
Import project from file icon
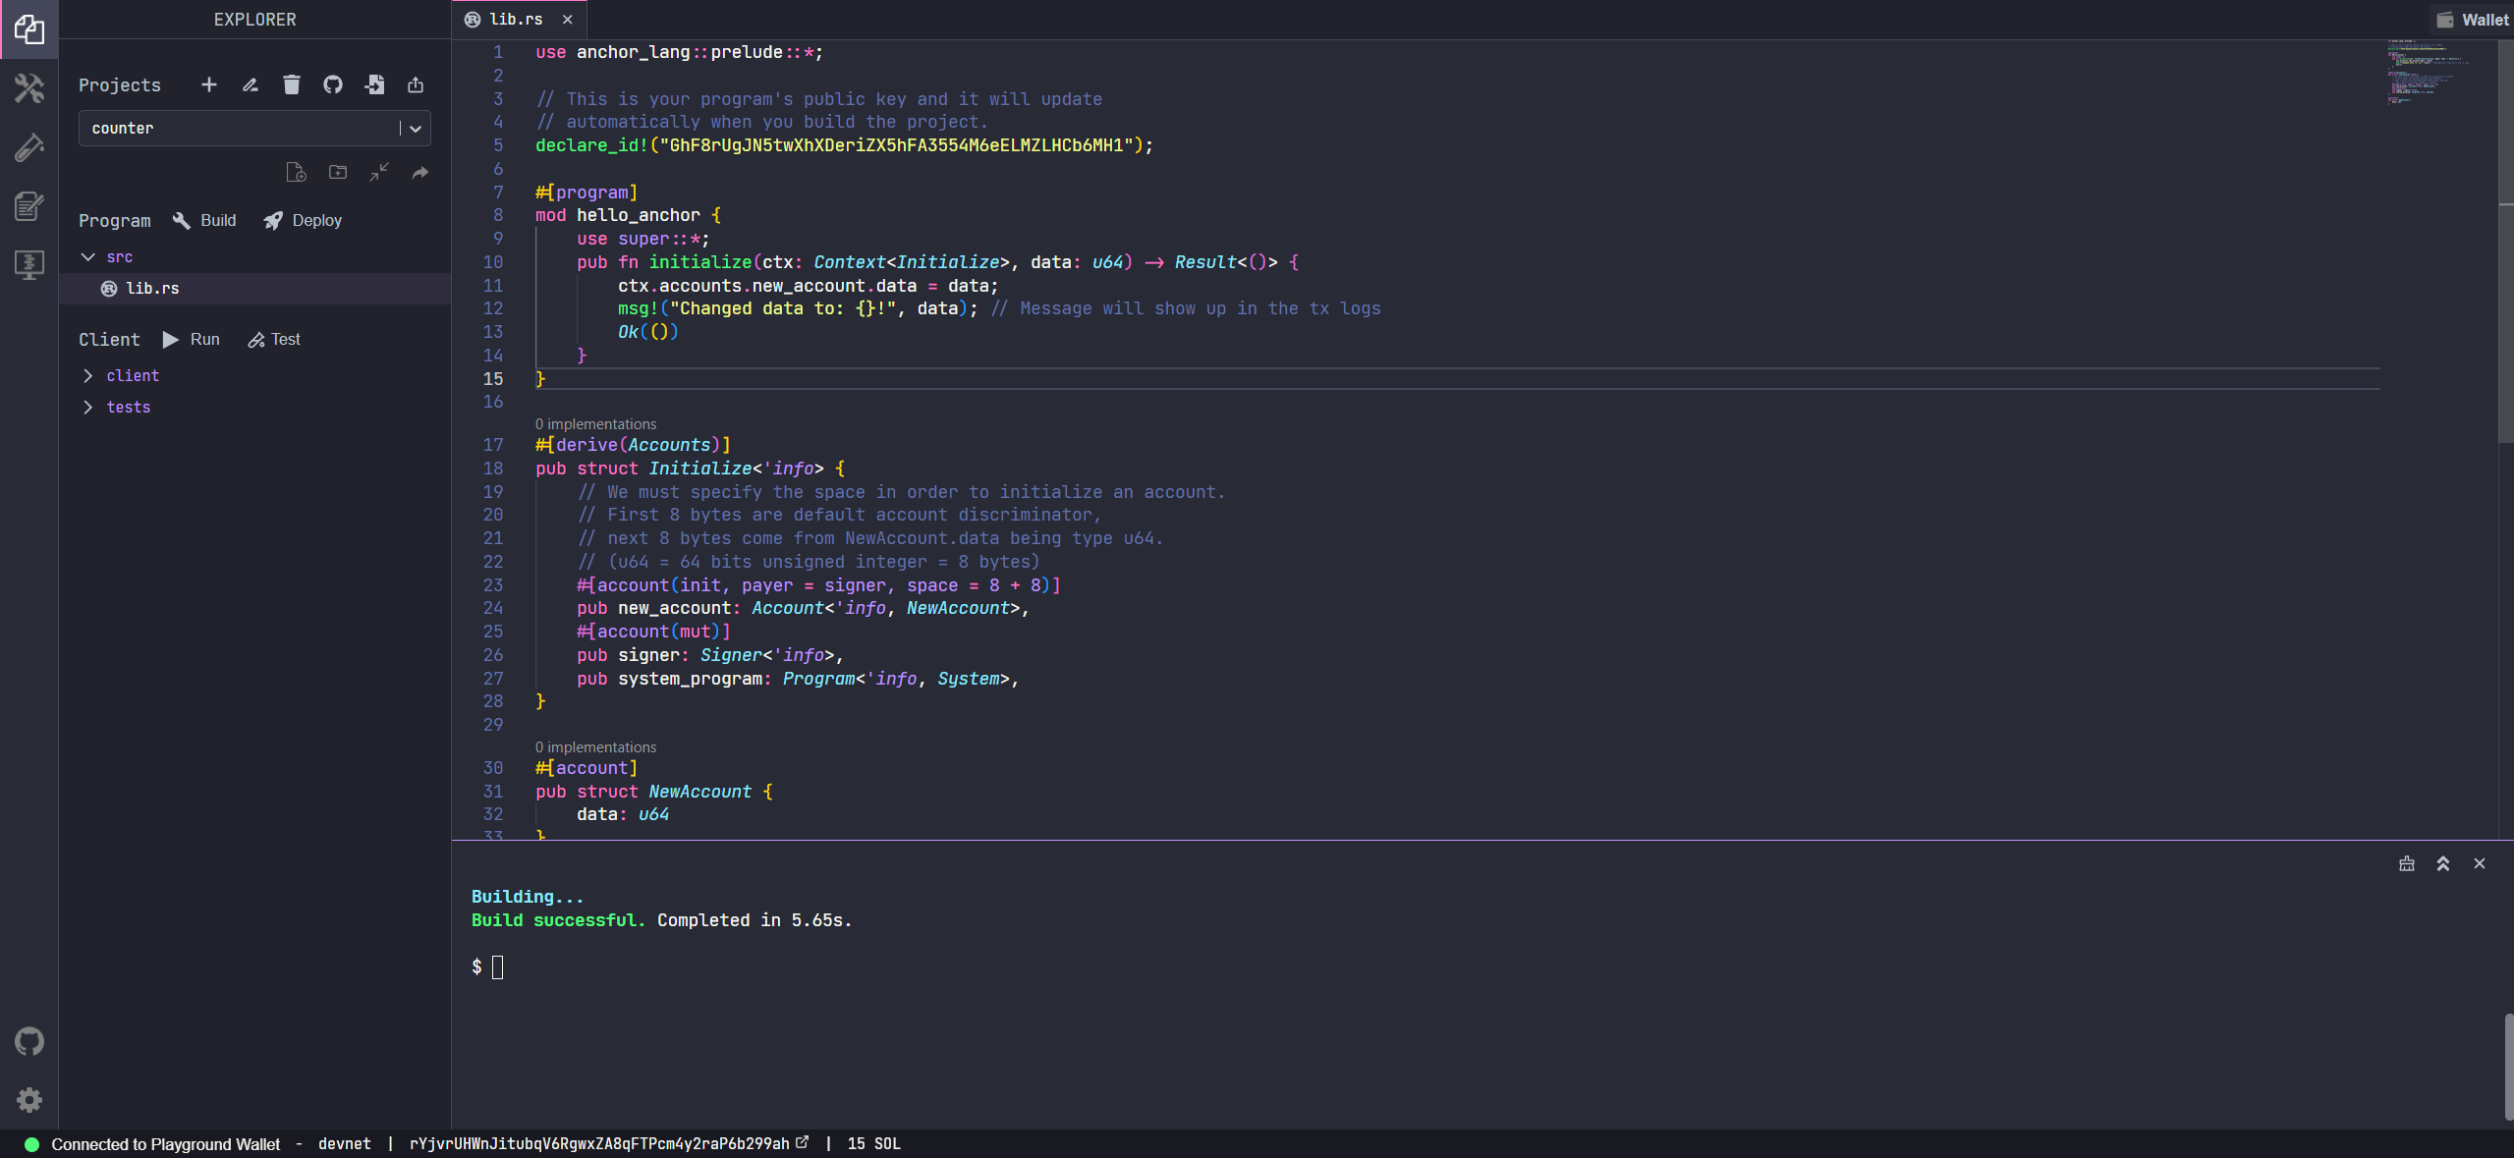374,85
